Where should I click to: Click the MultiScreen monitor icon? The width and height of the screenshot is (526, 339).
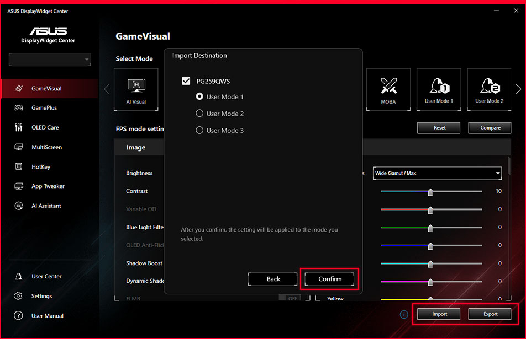19,147
